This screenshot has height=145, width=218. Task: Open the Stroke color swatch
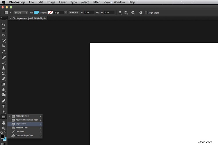(x=50, y=13)
